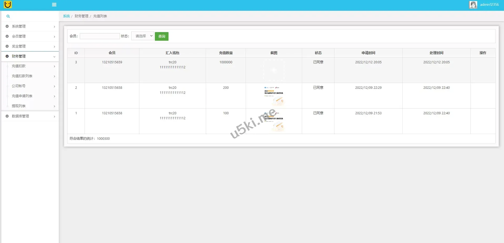Click into the 会员 search field
Screen dimensions: 504x243
[x=100, y=36]
